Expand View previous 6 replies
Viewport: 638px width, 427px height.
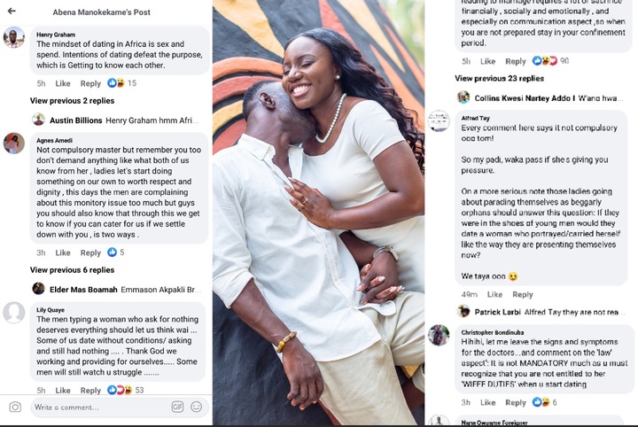72,270
